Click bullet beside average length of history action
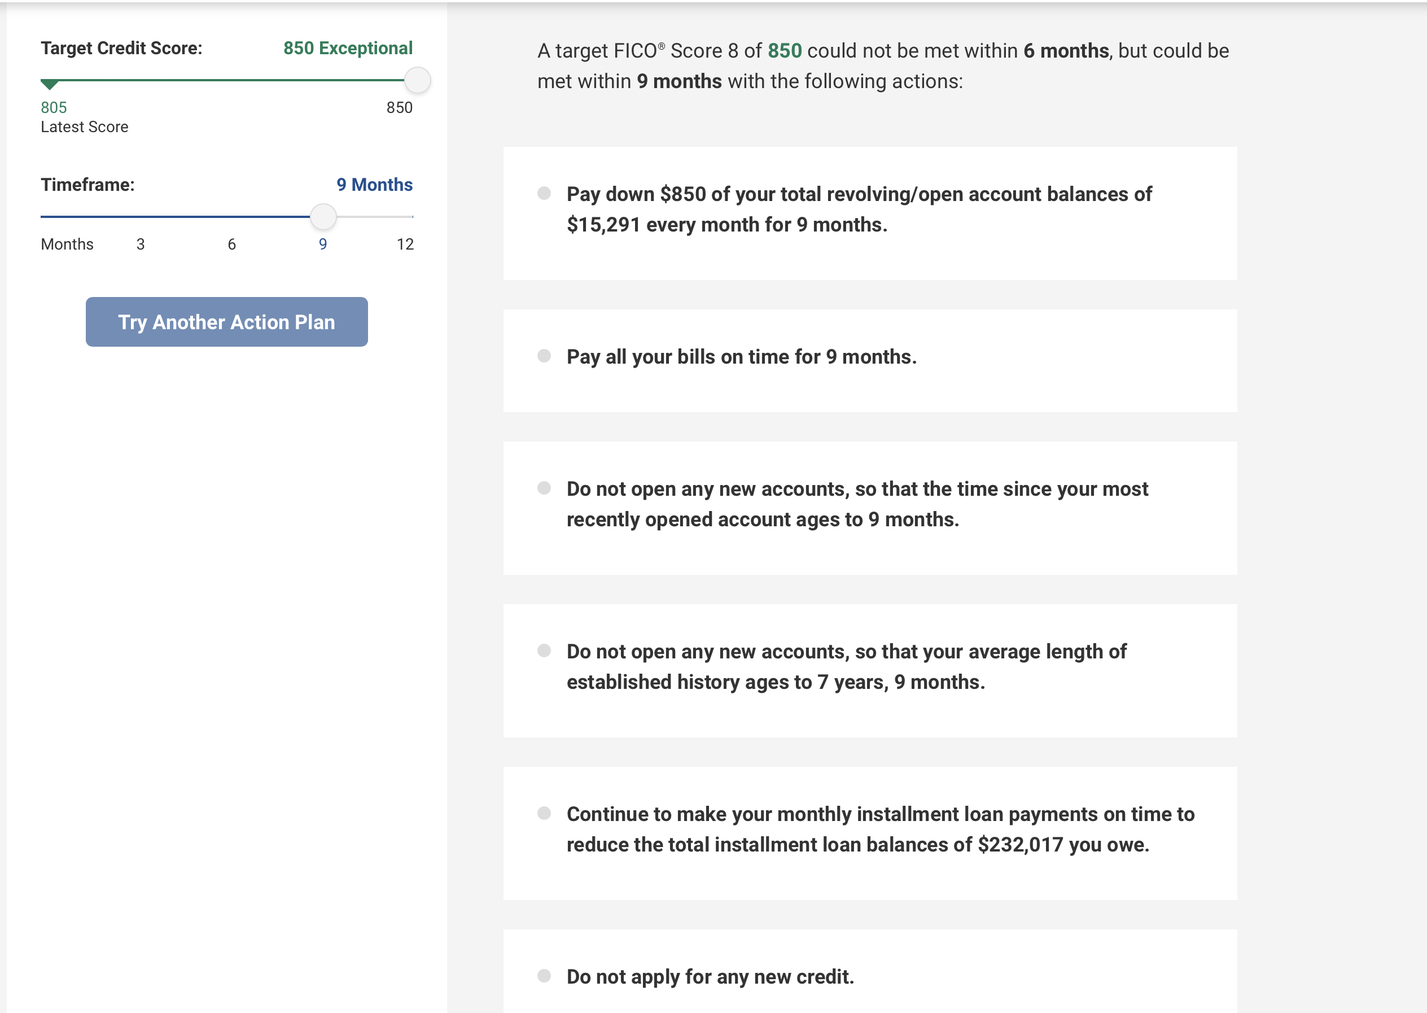 click(x=544, y=650)
